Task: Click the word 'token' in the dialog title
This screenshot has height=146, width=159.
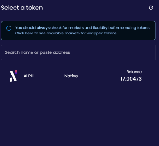Action: pos(34,8)
